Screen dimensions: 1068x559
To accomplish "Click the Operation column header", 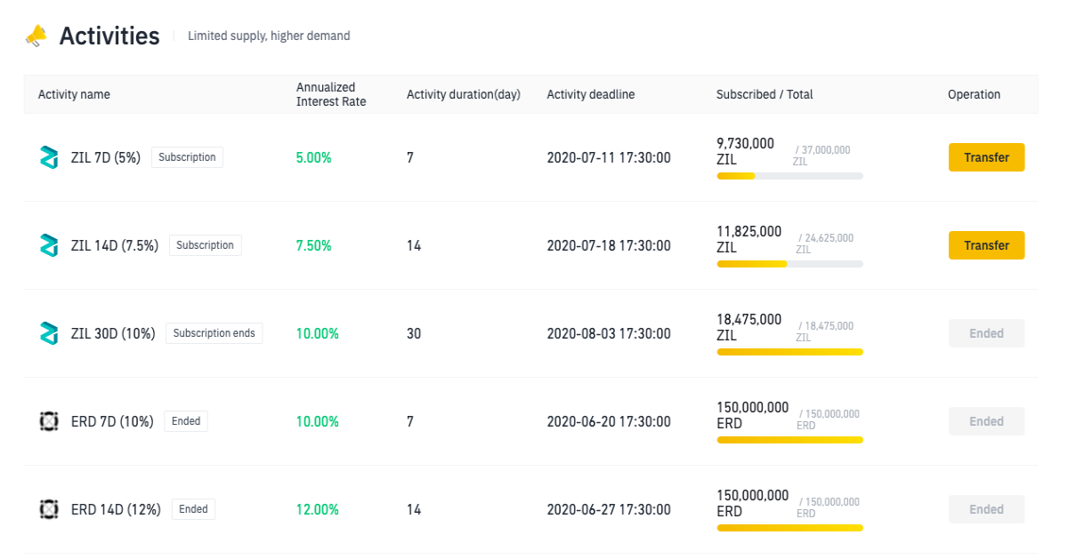I will coord(974,94).
